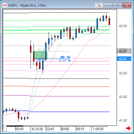This screenshot has width=134, height=134.
Task: Click the $0.16 difference label
Action: click(65, 57)
